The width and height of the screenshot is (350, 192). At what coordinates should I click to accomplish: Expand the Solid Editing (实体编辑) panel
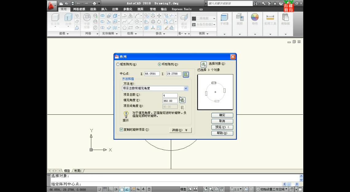110,33
